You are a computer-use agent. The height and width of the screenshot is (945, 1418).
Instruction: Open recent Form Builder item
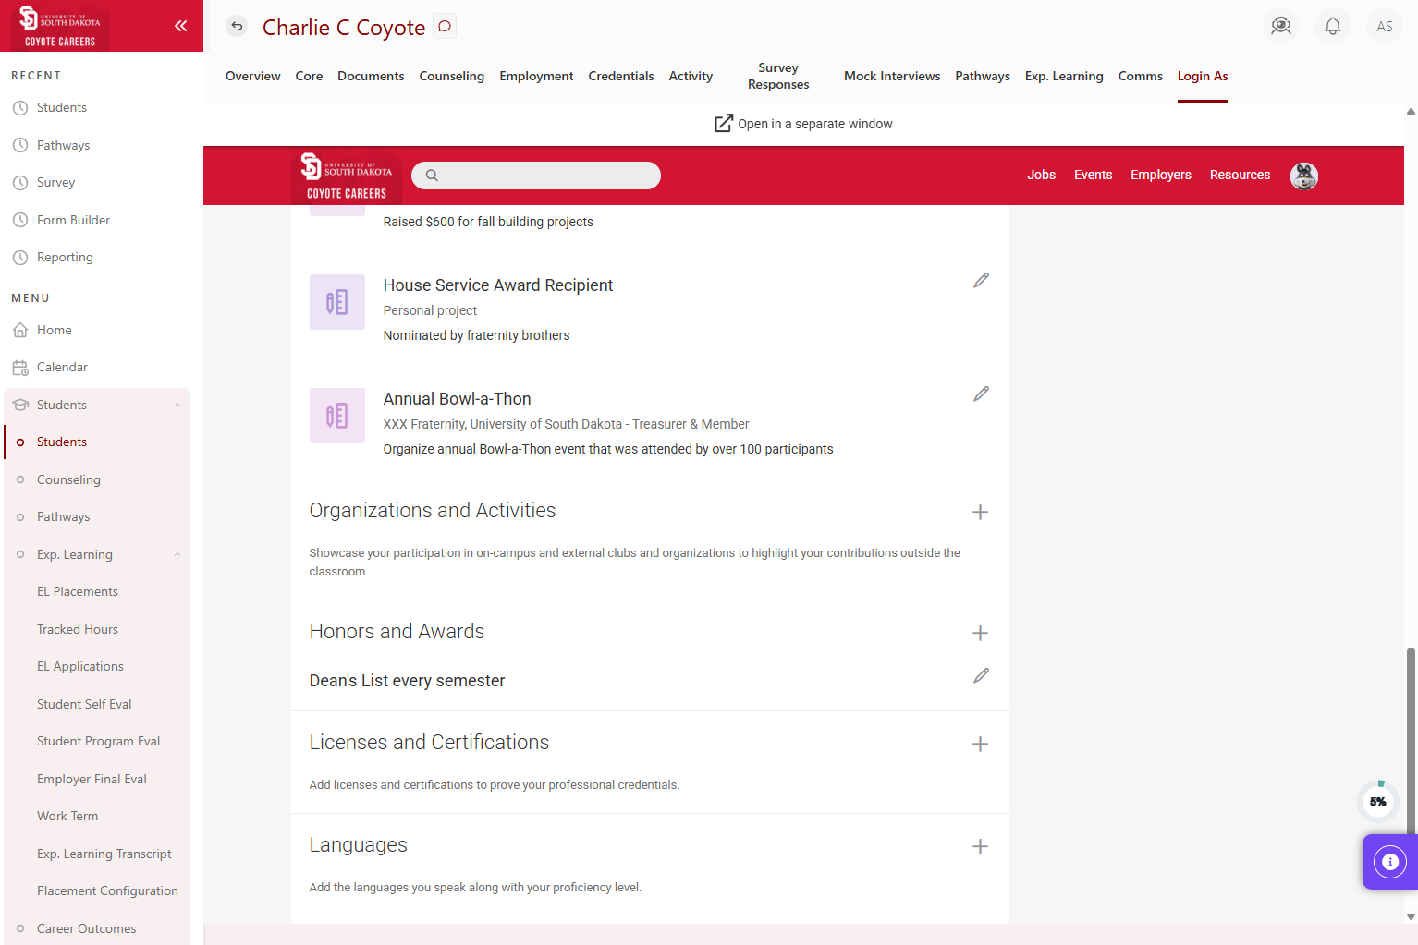(x=73, y=220)
